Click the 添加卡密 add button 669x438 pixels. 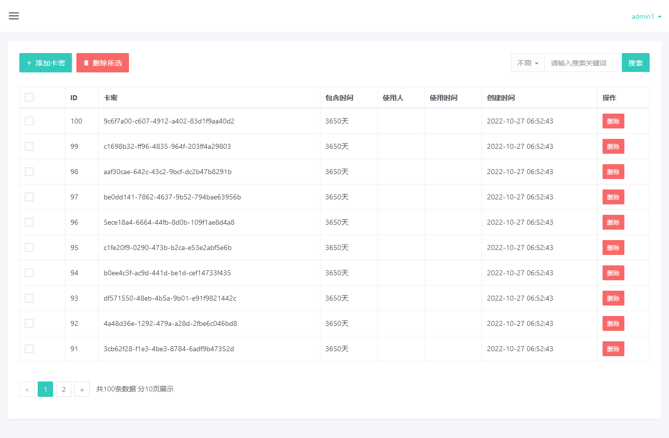(x=46, y=63)
